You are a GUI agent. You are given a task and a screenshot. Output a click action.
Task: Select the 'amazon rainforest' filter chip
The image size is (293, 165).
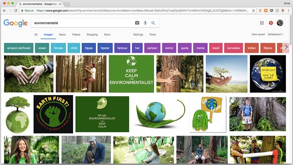point(19,48)
